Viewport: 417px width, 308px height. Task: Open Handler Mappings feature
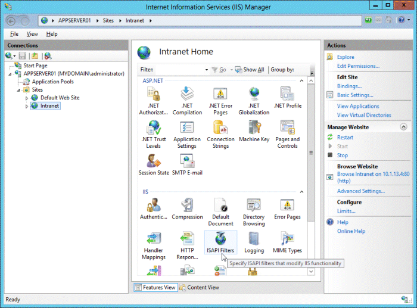click(154, 245)
